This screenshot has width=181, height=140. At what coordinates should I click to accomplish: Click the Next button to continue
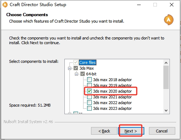click(x=131, y=131)
